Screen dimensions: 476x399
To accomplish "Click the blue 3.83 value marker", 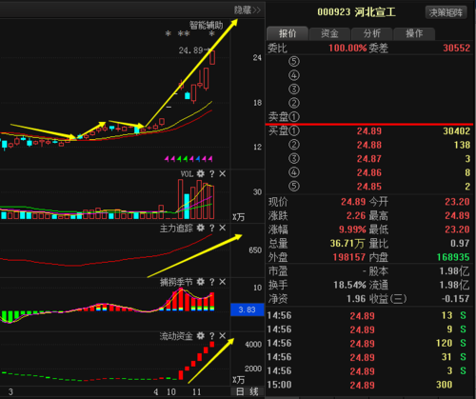I will (248, 309).
